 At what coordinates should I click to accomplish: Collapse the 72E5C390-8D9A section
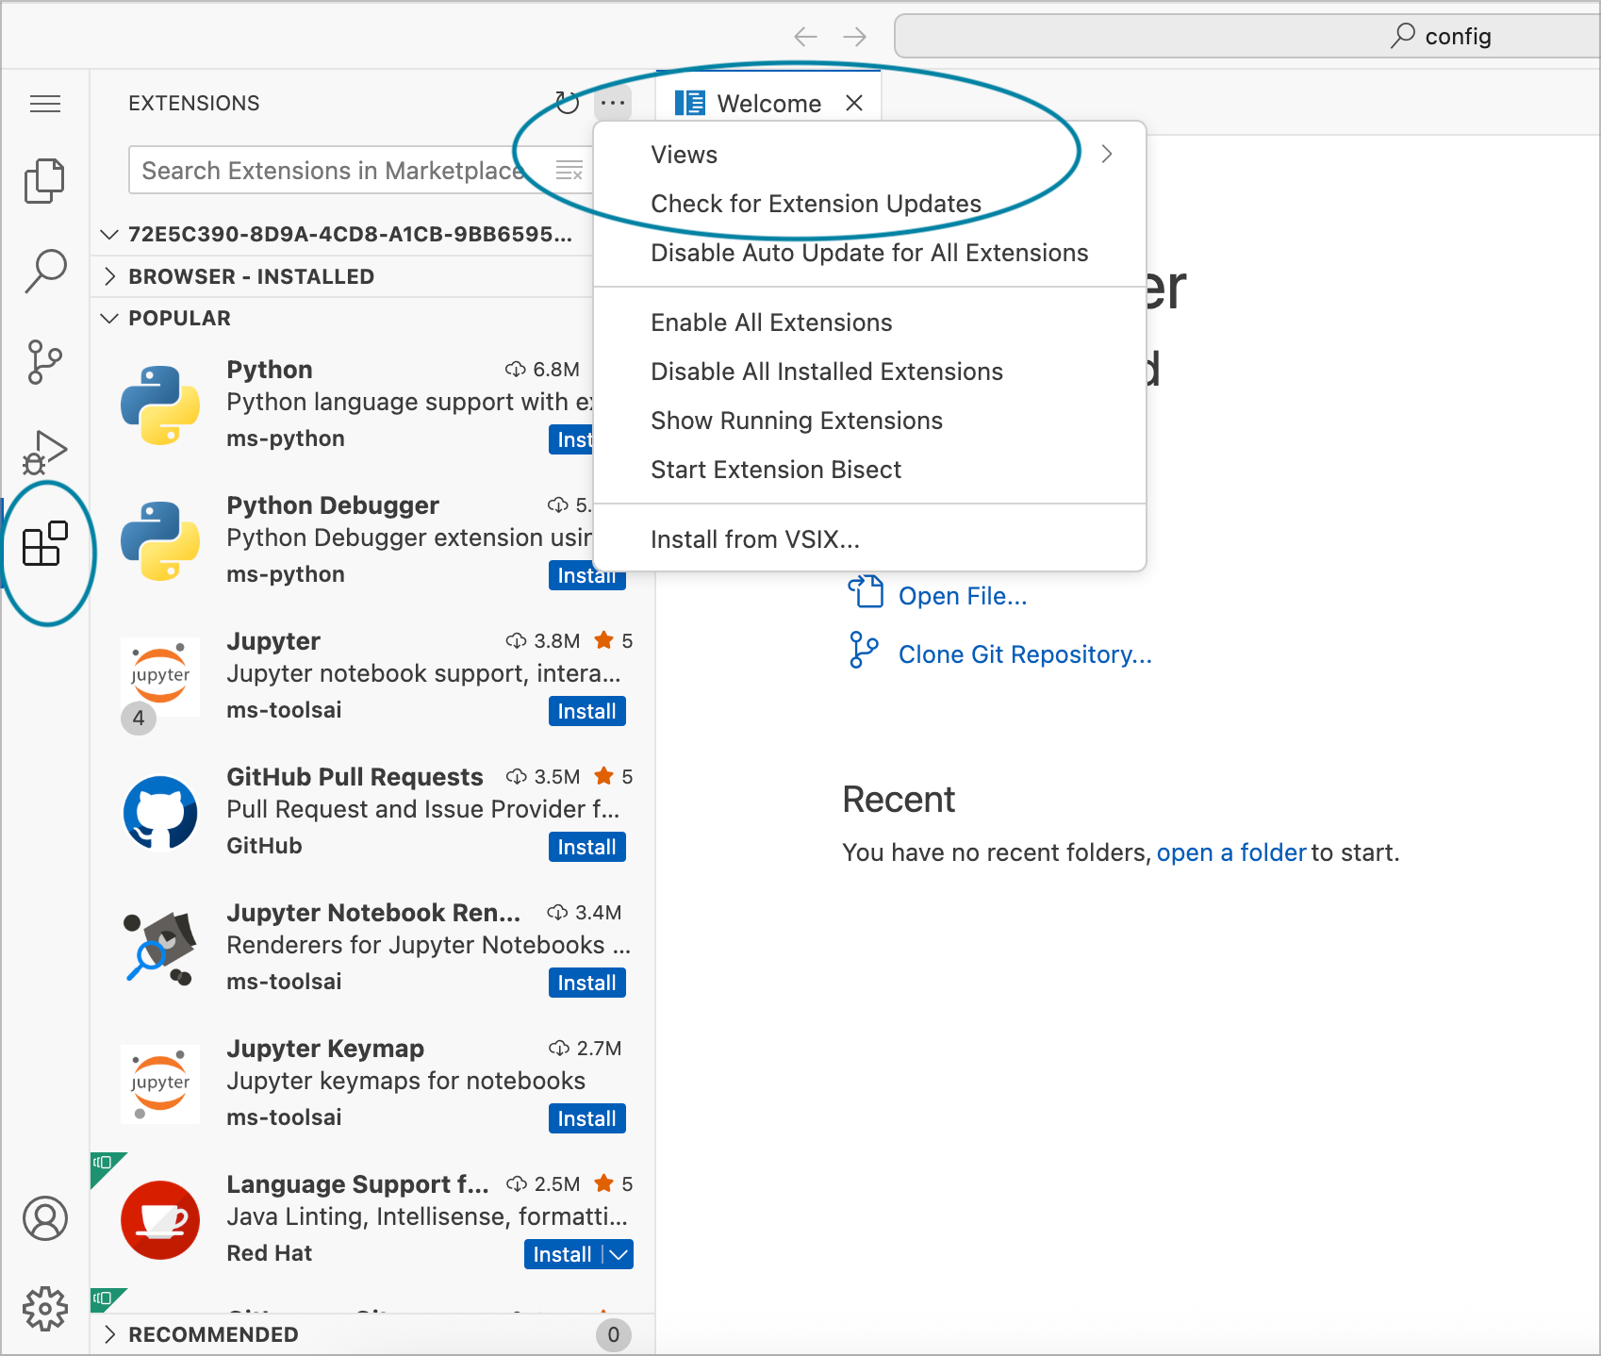tap(109, 234)
